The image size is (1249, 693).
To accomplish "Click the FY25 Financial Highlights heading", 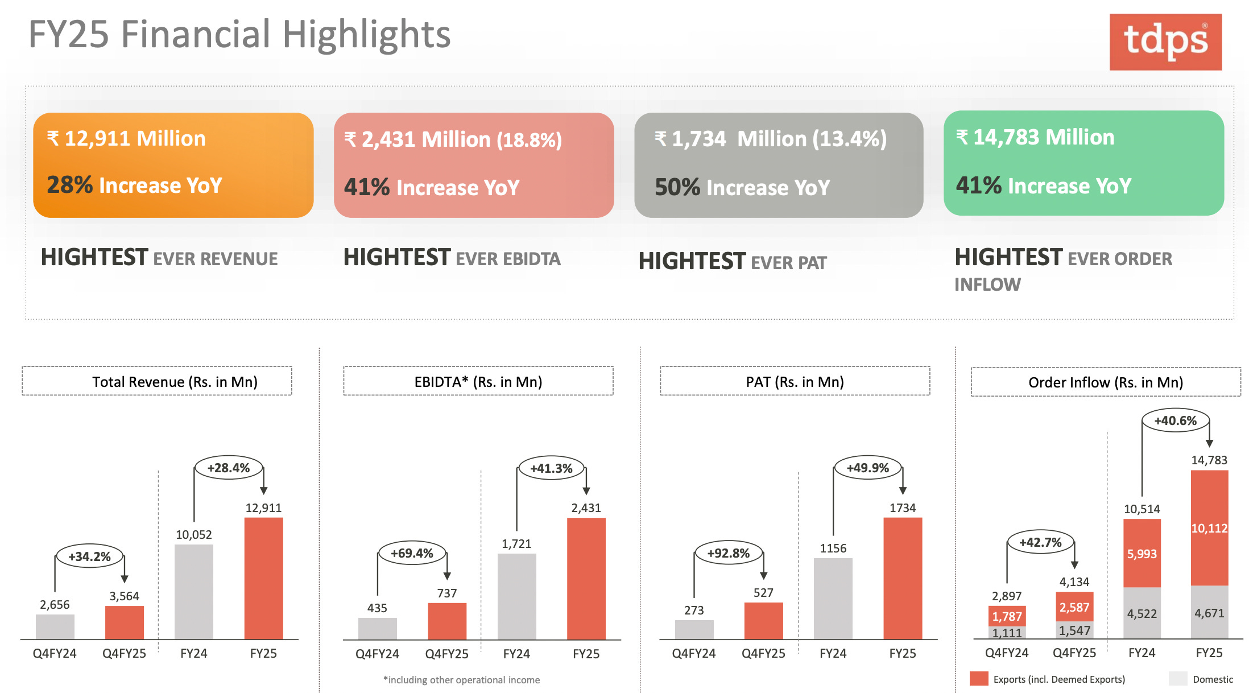I will click(x=239, y=34).
